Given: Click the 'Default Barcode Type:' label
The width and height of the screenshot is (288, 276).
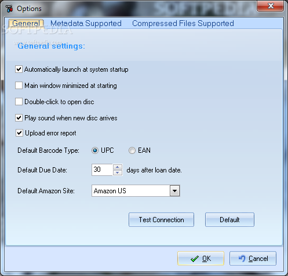Looking at the screenshot, I should [x=48, y=150].
